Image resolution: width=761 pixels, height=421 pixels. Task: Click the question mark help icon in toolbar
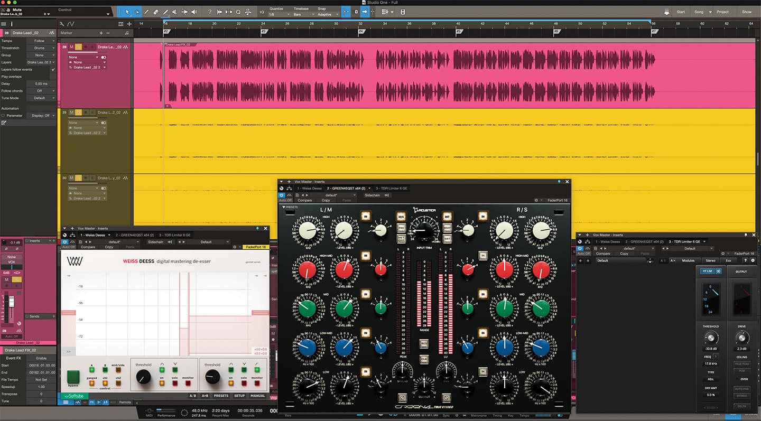(210, 12)
